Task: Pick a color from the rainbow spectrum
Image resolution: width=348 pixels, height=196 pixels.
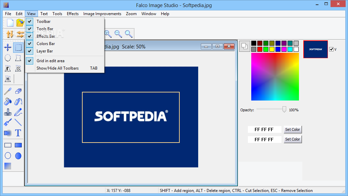Action: click(275, 77)
